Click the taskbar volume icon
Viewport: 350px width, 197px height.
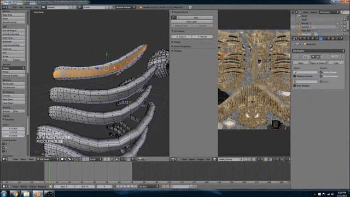pyautogui.click(x=332, y=194)
